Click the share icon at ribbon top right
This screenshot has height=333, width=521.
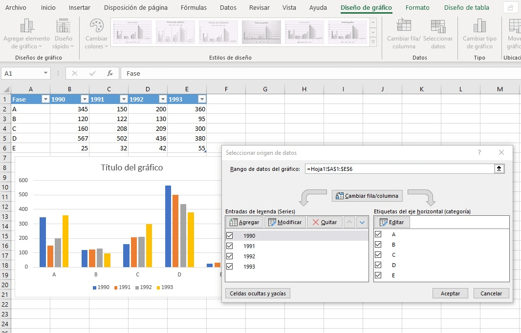pyautogui.click(x=510, y=7)
